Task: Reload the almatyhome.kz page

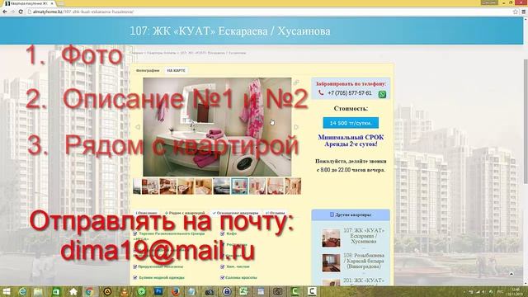Action: [x=21, y=12]
